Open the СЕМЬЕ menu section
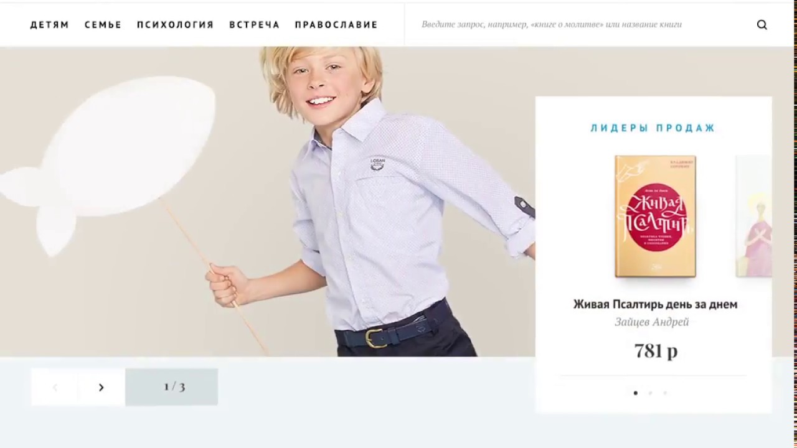797x448 pixels. pyautogui.click(x=103, y=25)
